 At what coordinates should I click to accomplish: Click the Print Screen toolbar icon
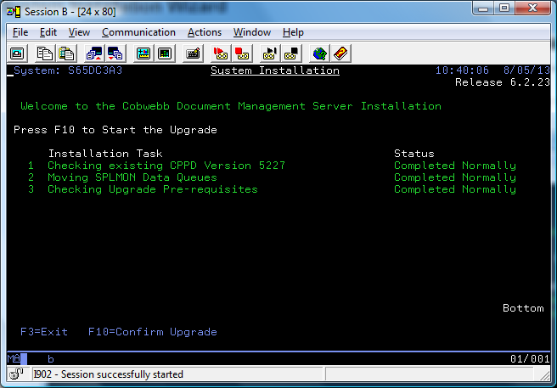(x=17, y=53)
